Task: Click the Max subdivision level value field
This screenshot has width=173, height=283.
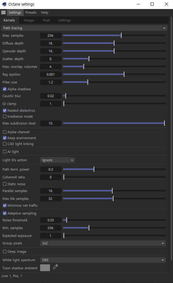Action: pyautogui.click(x=51, y=123)
